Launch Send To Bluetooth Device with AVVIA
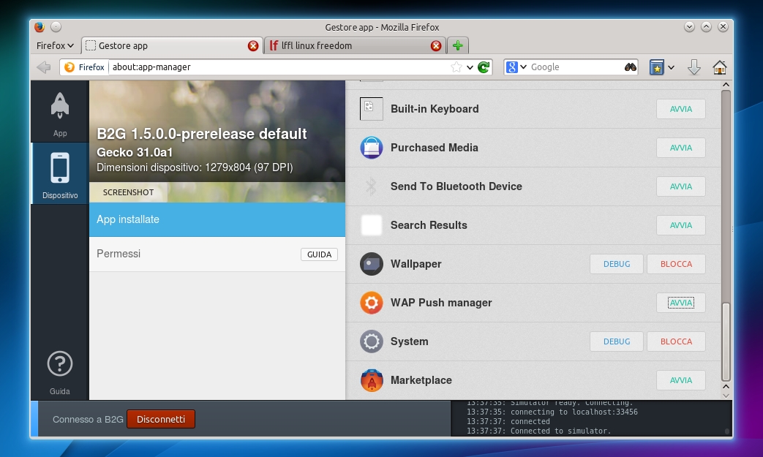This screenshot has height=457, width=763. [681, 186]
